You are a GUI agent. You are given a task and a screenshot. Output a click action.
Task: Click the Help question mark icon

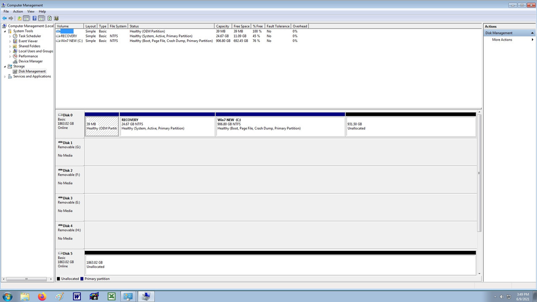coord(34,18)
